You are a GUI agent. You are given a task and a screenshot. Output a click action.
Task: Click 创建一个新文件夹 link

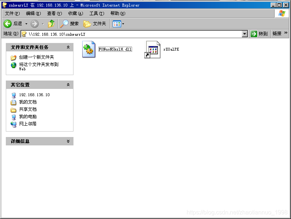pyautogui.click(x=37, y=57)
